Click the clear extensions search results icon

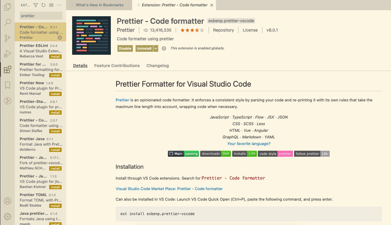pyautogui.click(x=51, y=5)
